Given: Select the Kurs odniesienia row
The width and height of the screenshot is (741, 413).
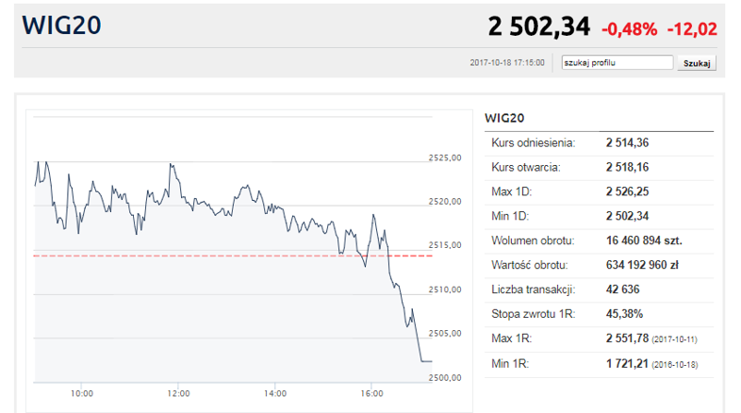Looking at the screenshot, I should (x=599, y=143).
